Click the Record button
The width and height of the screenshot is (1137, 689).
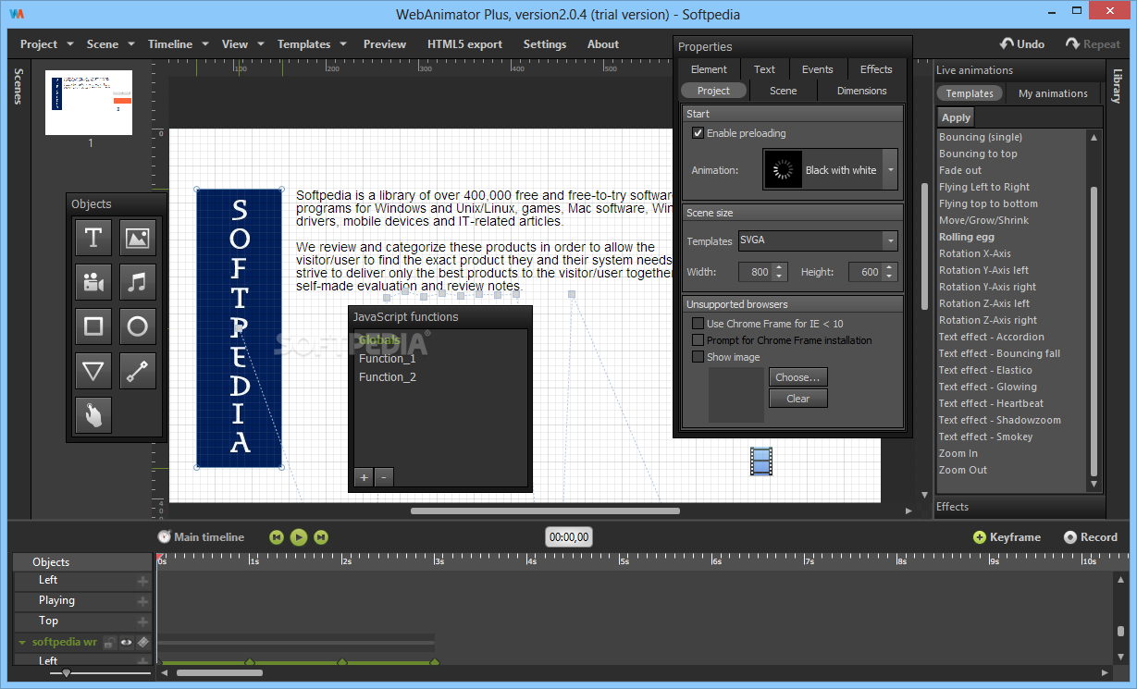click(x=1091, y=536)
